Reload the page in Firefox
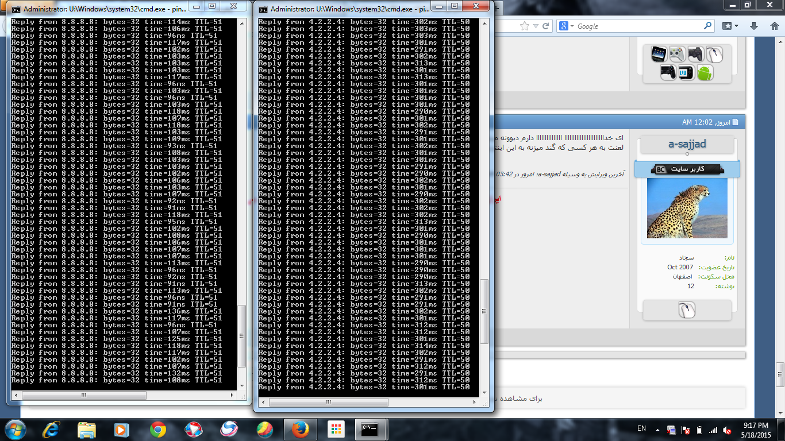 [x=546, y=26]
